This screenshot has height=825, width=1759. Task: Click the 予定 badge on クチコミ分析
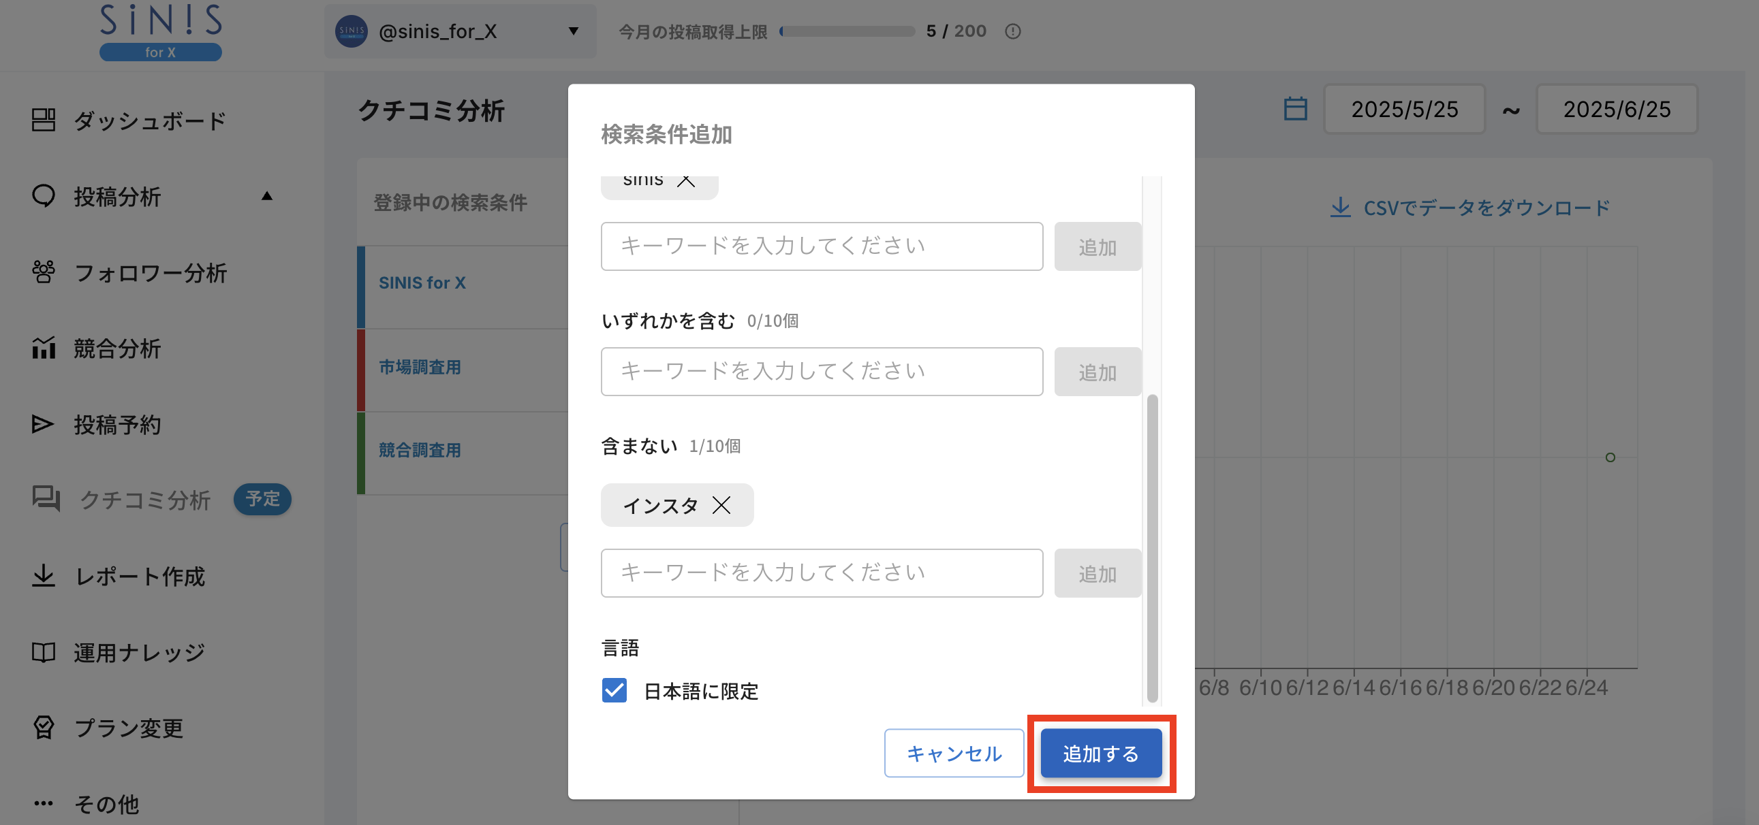coord(262,499)
